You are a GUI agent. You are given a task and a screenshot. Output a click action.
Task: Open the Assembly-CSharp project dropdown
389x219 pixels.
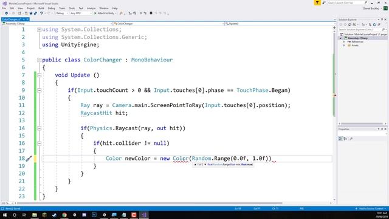pos(57,24)
